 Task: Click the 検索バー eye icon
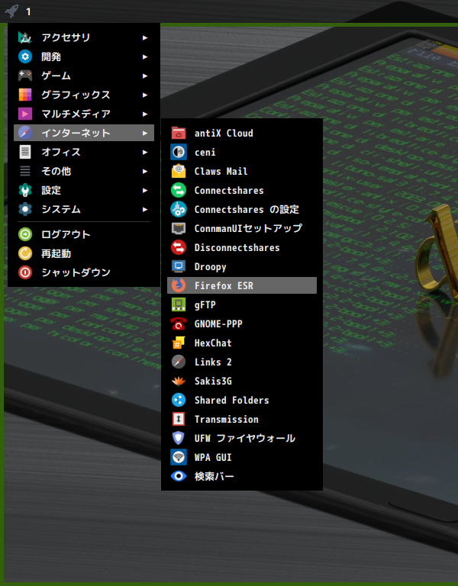(179, 476)
